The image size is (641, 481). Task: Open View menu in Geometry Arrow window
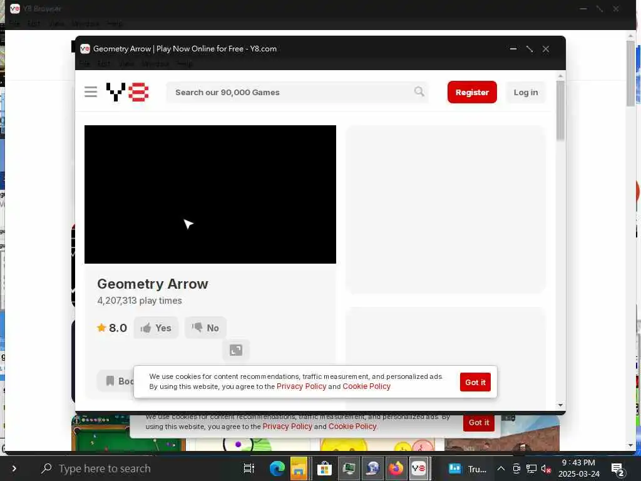[x=126, y=63]
